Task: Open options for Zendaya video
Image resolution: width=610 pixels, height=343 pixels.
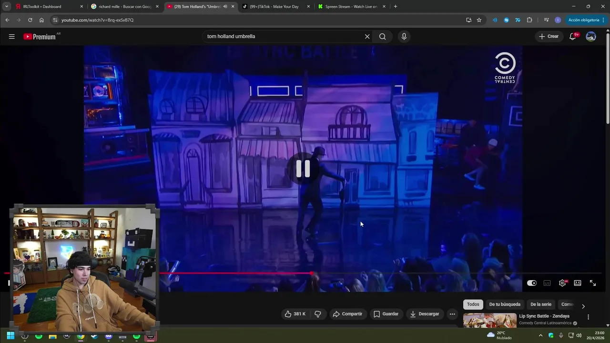Action: coord(588,317)
